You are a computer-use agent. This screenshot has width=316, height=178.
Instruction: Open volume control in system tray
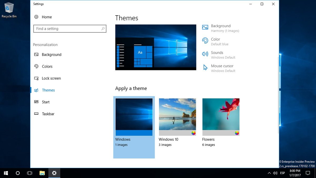tap(275, 173)
